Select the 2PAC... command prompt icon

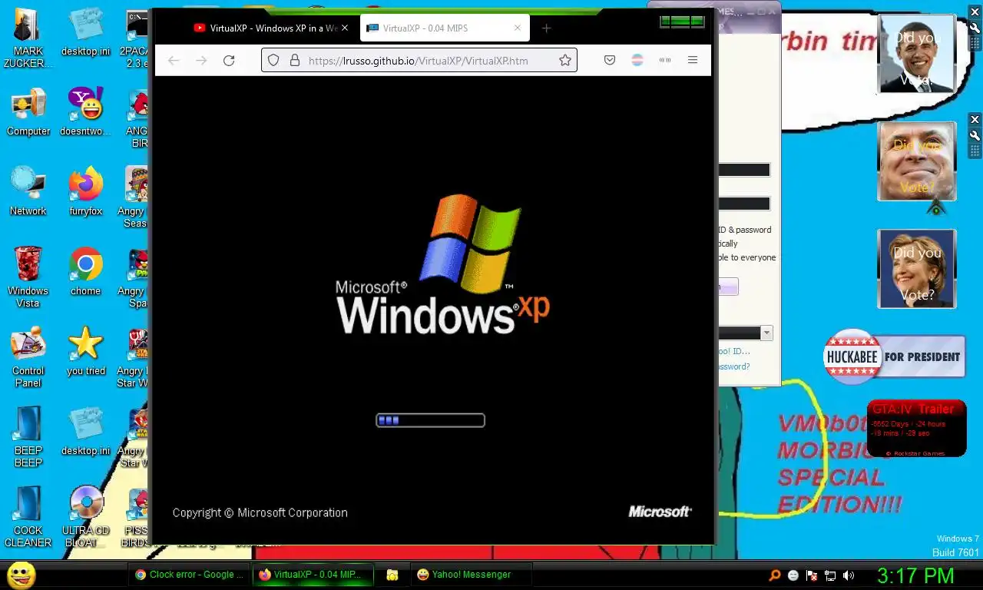[137, 38]
